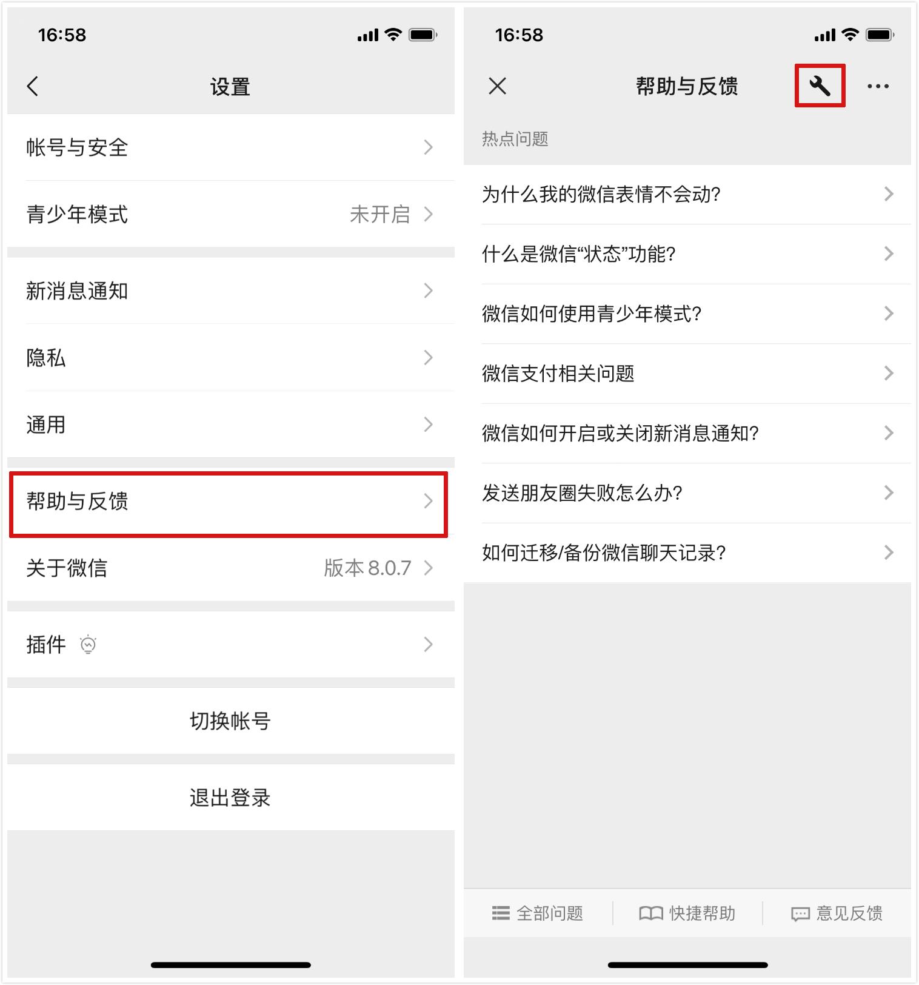Open 帮助与反馈 settings row
The height and width of the screenshot is (985, 919).
coord(231,501)
